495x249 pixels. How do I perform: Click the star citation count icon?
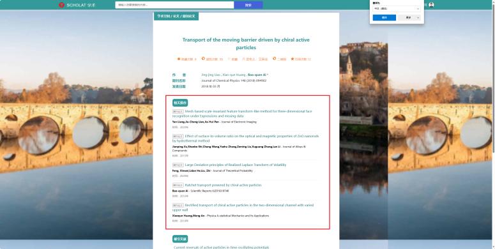[293, 59]
